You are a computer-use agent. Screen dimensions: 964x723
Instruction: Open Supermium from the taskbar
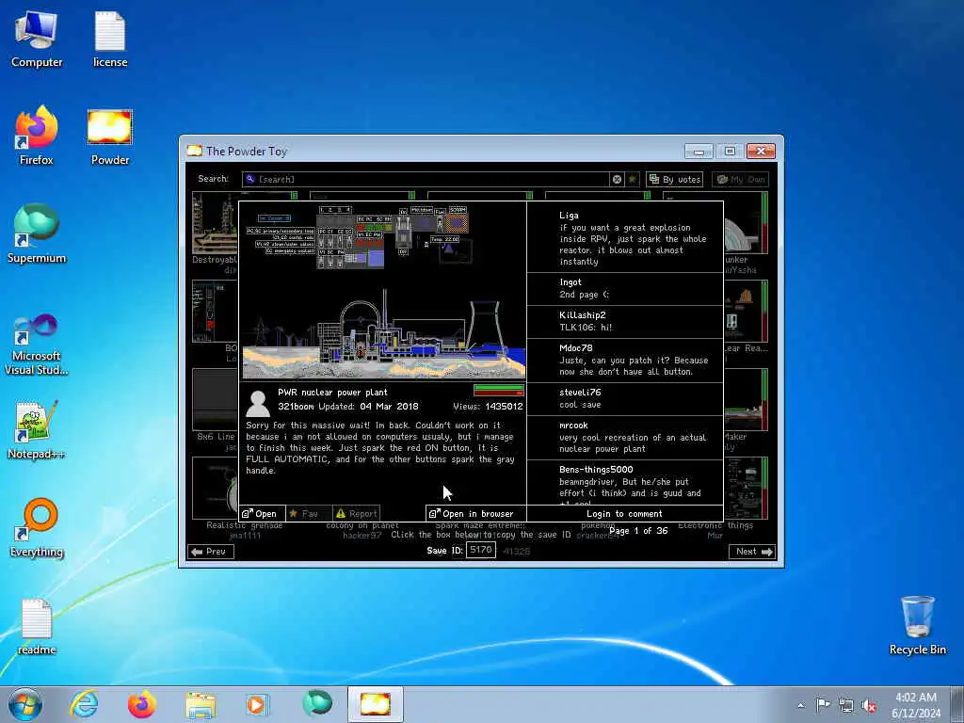317,704
